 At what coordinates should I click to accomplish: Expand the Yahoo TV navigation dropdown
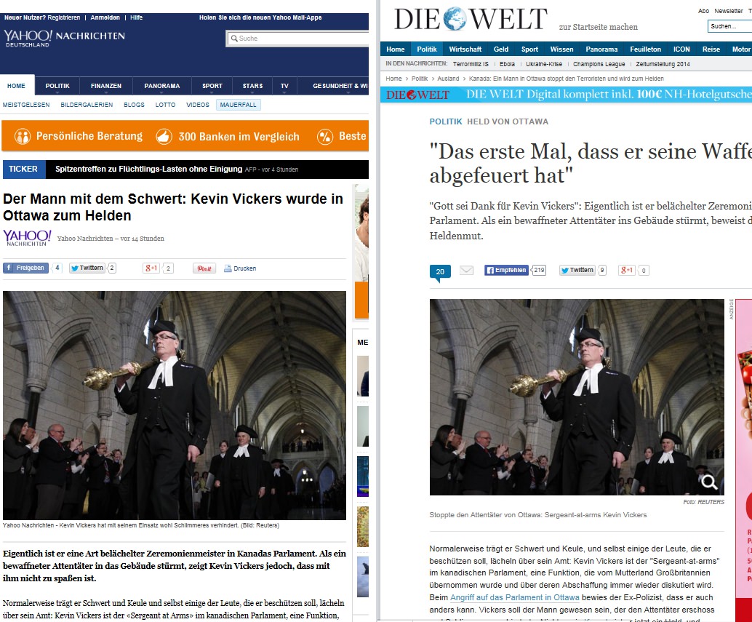[x=284, y=87]
